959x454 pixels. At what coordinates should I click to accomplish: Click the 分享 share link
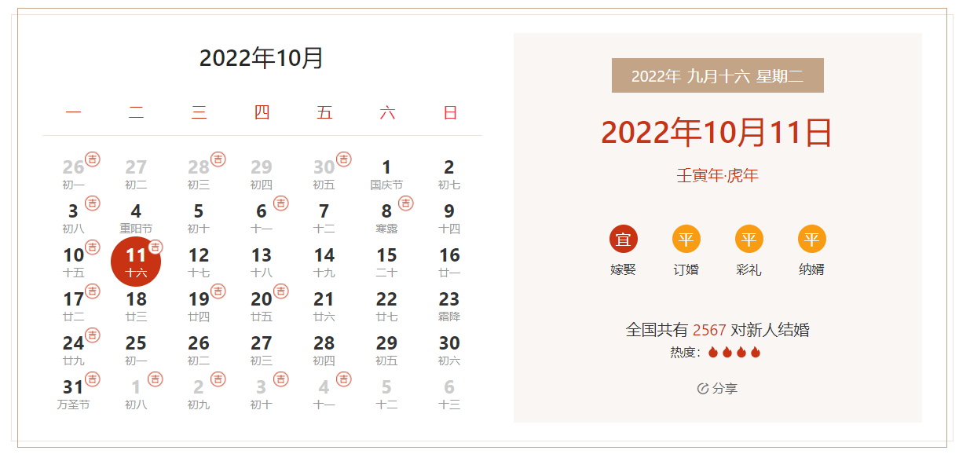click(717, 389)
